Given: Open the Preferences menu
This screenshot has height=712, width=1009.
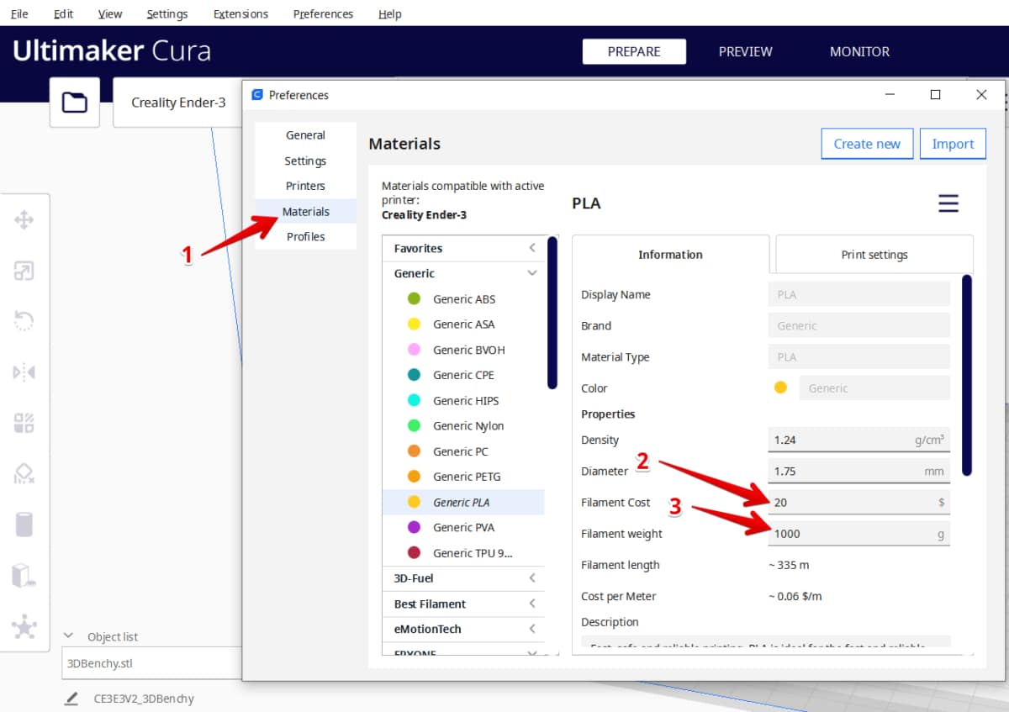Looking at the screenshot, I should (323, 13).
